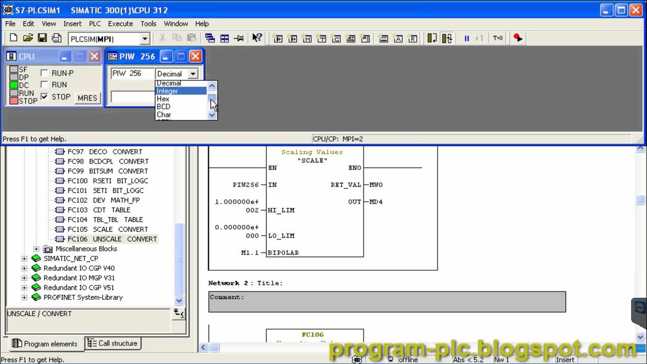Insert a Bit Memory view
The width and height of the screenshot is (647, 364).
click(x=307, y=38)
